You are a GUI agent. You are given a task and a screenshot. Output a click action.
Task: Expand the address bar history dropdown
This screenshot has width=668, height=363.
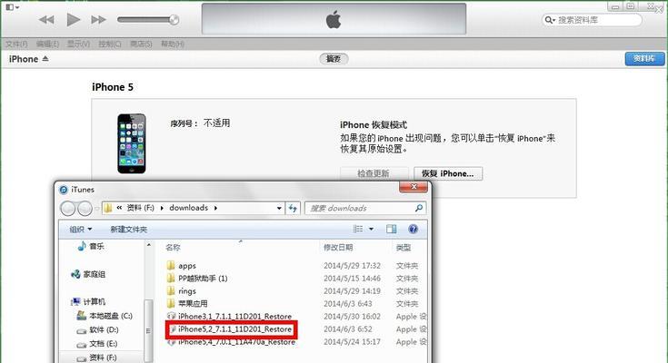tap(279, 208)
